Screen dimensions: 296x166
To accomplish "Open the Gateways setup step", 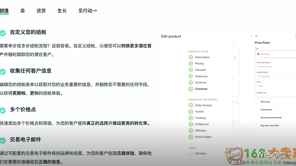I will 201,76.
